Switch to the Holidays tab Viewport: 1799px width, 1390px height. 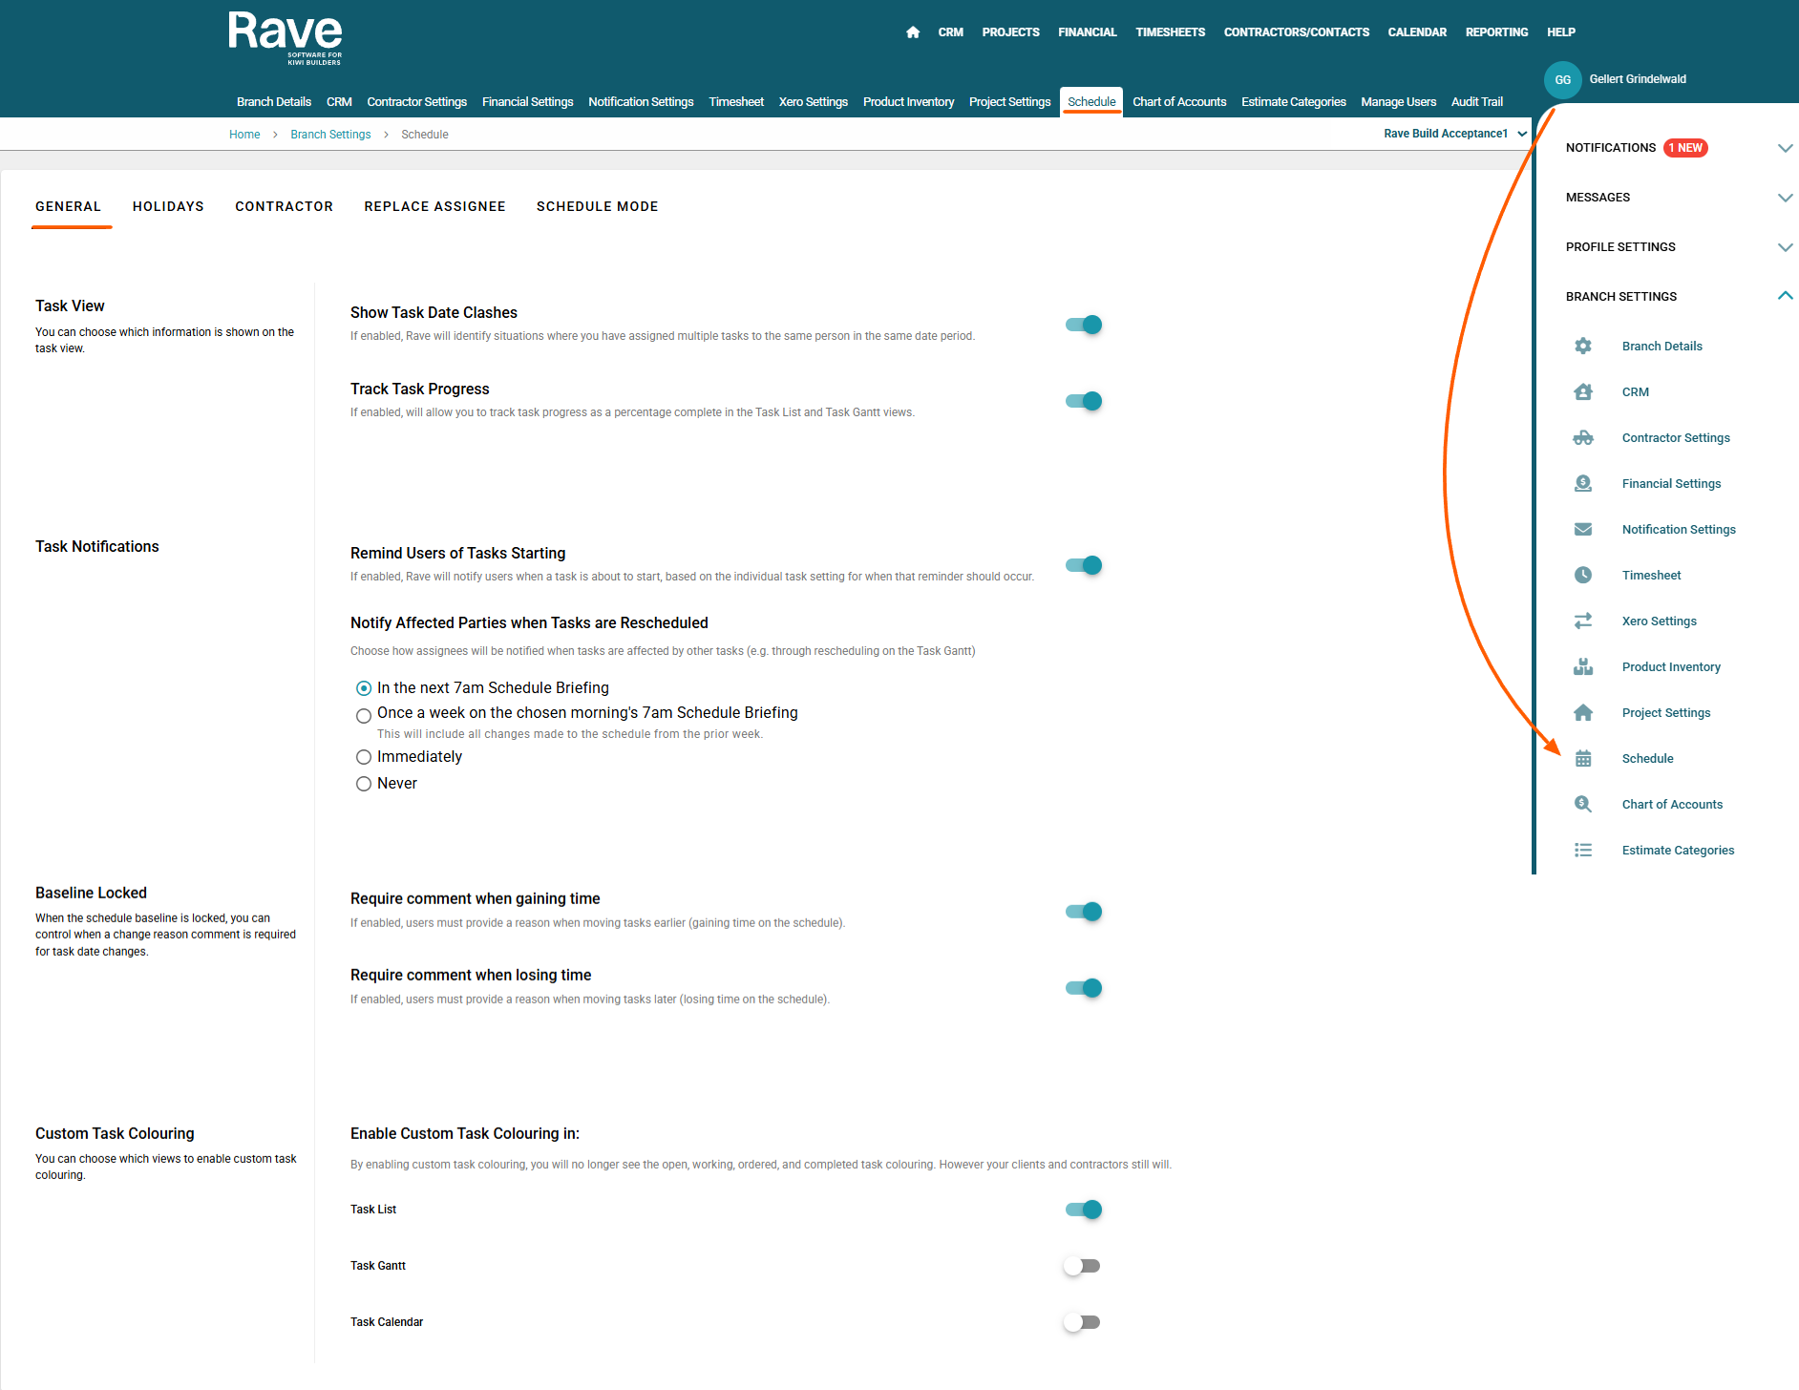point(168,206)
